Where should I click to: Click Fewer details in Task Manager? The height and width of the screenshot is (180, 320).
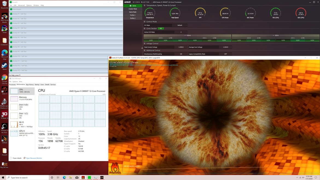pos(16,158)
